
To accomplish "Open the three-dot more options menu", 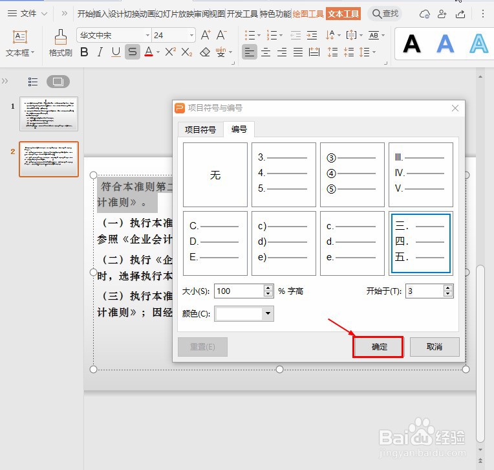I will coord(482,14).
